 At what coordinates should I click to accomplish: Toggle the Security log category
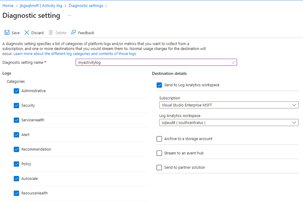point(16,106)
